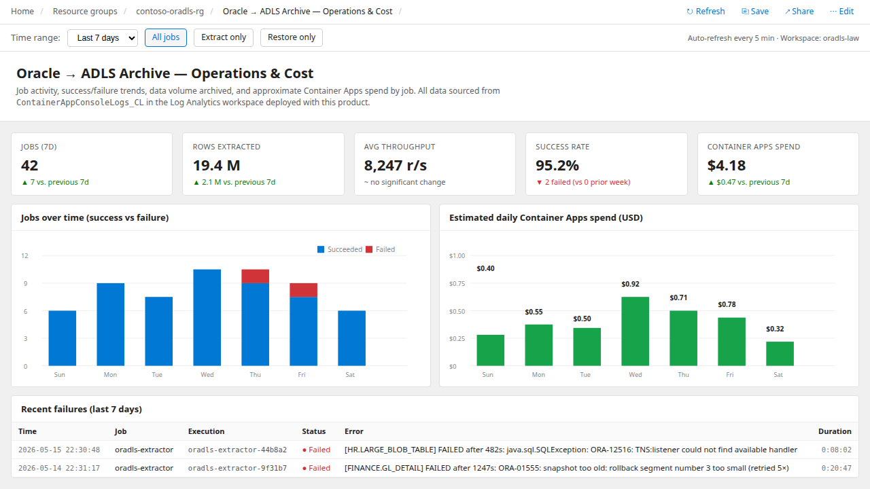Click the Error column header
Viewport: 870px width, 489px height.
354,431
